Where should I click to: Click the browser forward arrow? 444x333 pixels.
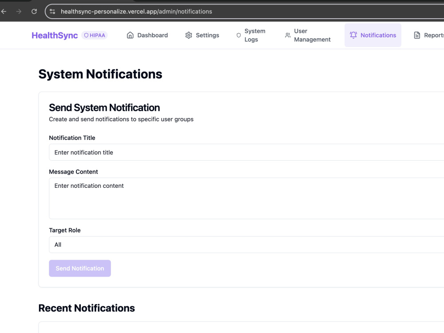[x=19, y=12]
